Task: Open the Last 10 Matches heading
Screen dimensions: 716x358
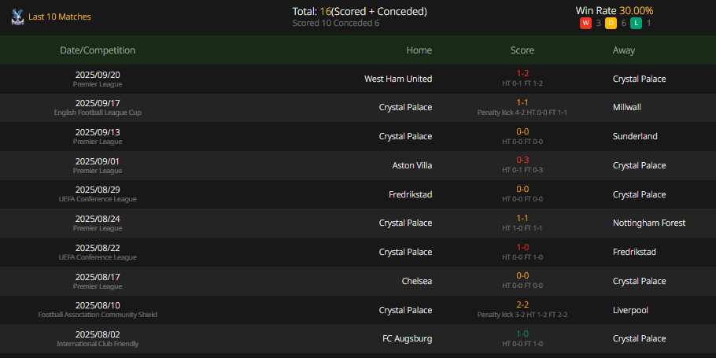Action: [59, 17]
